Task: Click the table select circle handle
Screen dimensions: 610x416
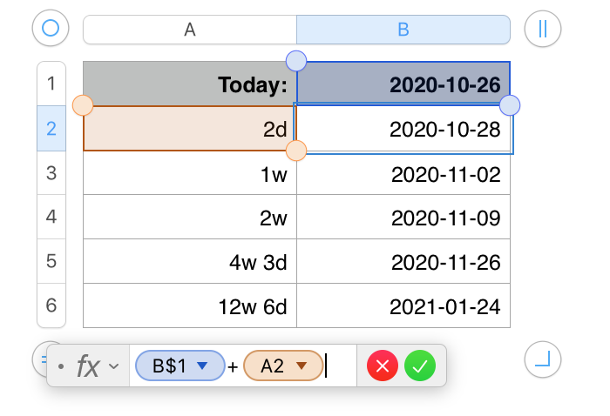Action: pos(51,29)
